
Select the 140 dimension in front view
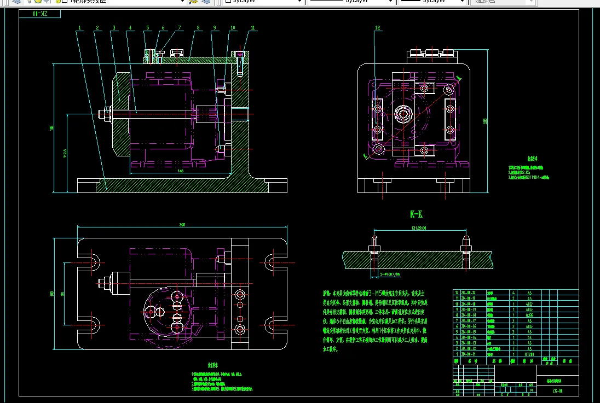tap(180, 171)
